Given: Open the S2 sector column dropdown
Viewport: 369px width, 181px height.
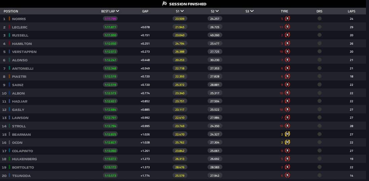Looking at the screenshot, I should pyautogui.click(x=217, y=11).
